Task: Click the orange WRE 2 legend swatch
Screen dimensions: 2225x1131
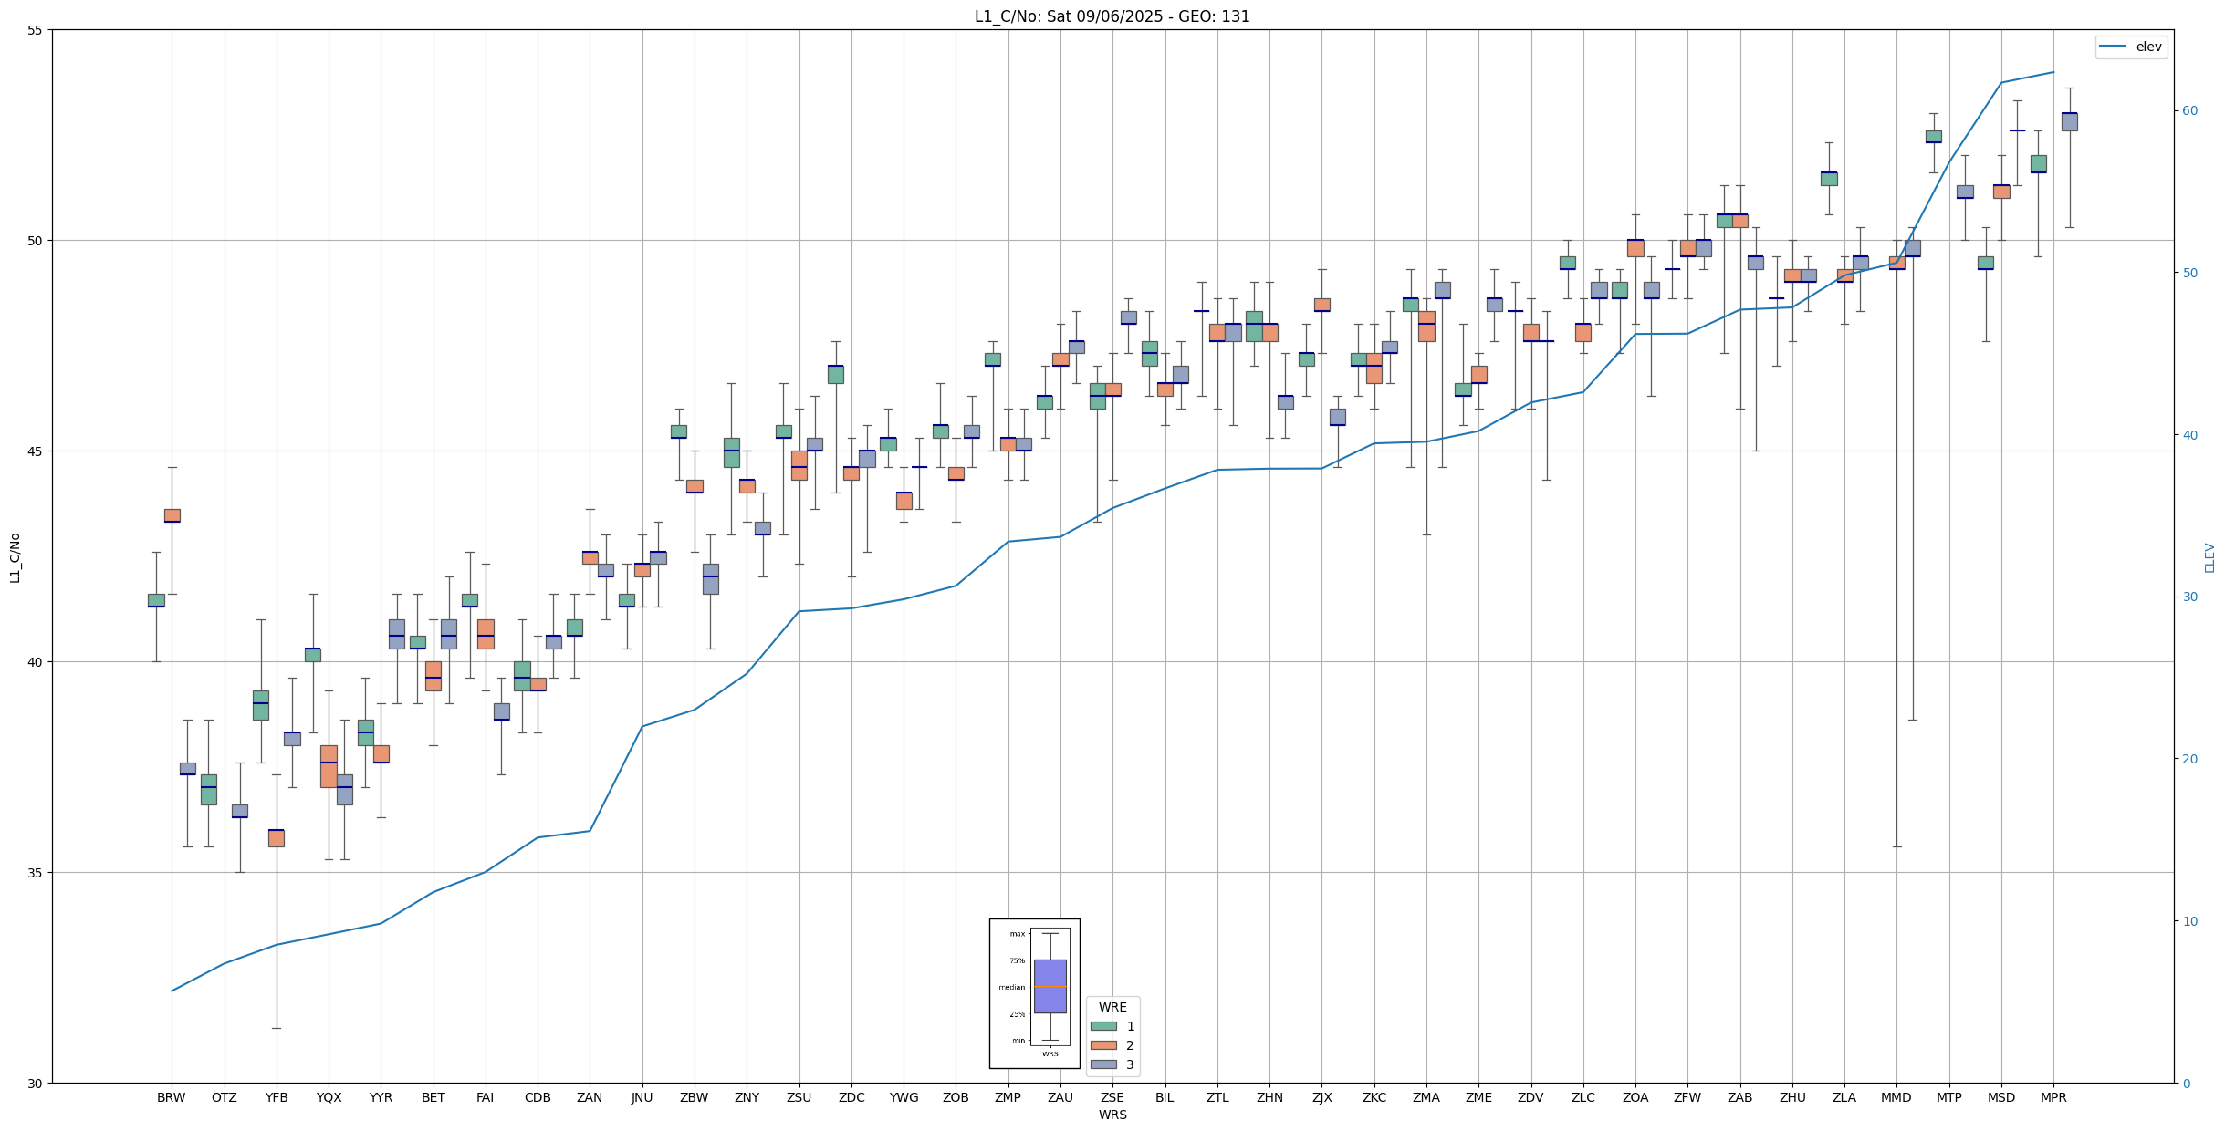Action: coord(1103,1045)
